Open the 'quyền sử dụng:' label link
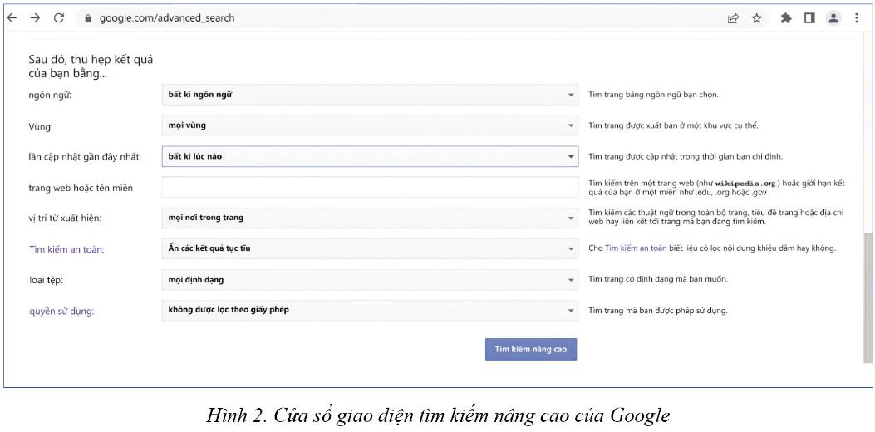The height and width of the screenshot is (432, 875). pos(61,312)
